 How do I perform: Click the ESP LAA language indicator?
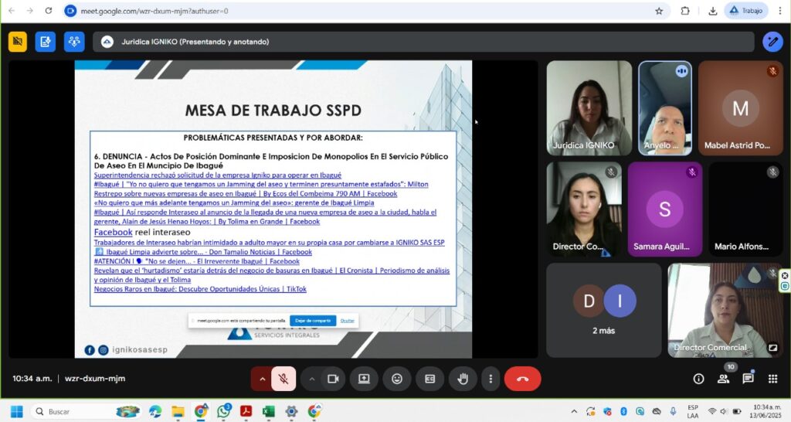[693, 411]
